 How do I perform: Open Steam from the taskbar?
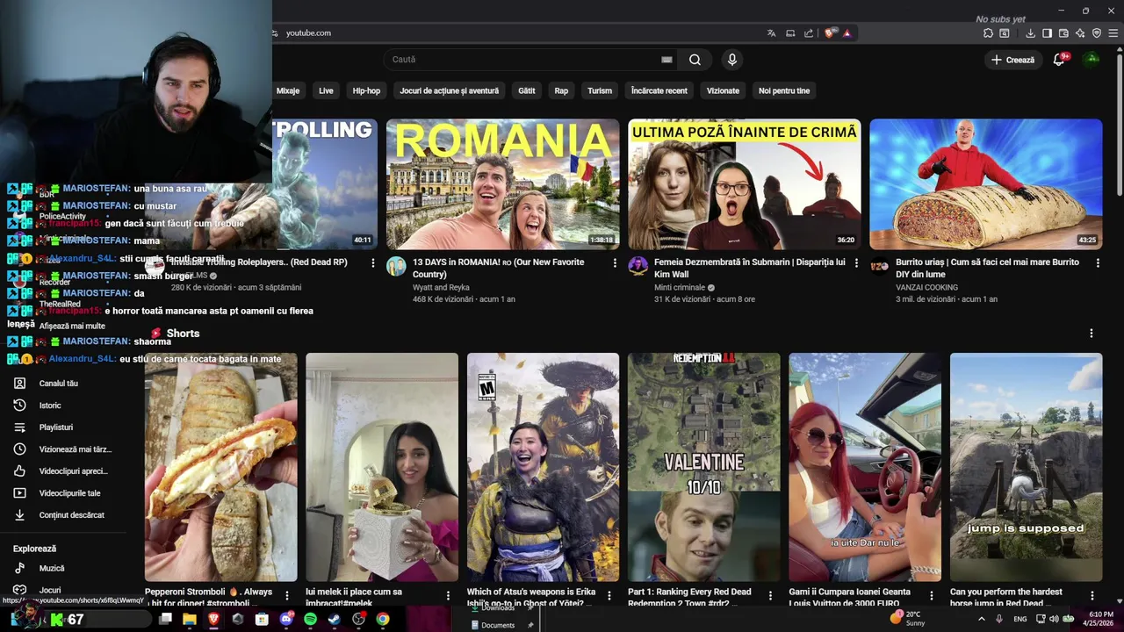tap(335, 619)
